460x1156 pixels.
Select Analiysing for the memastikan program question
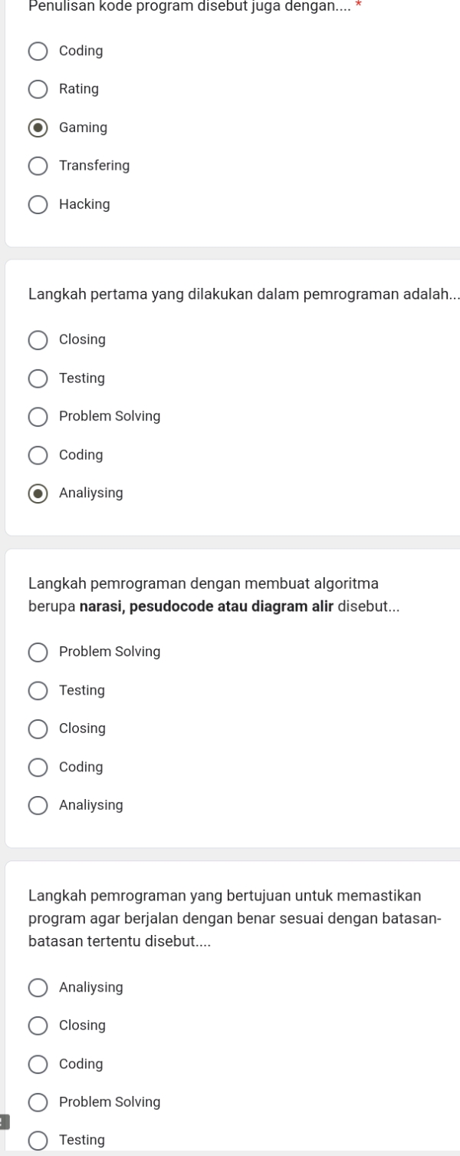point(38,987)
